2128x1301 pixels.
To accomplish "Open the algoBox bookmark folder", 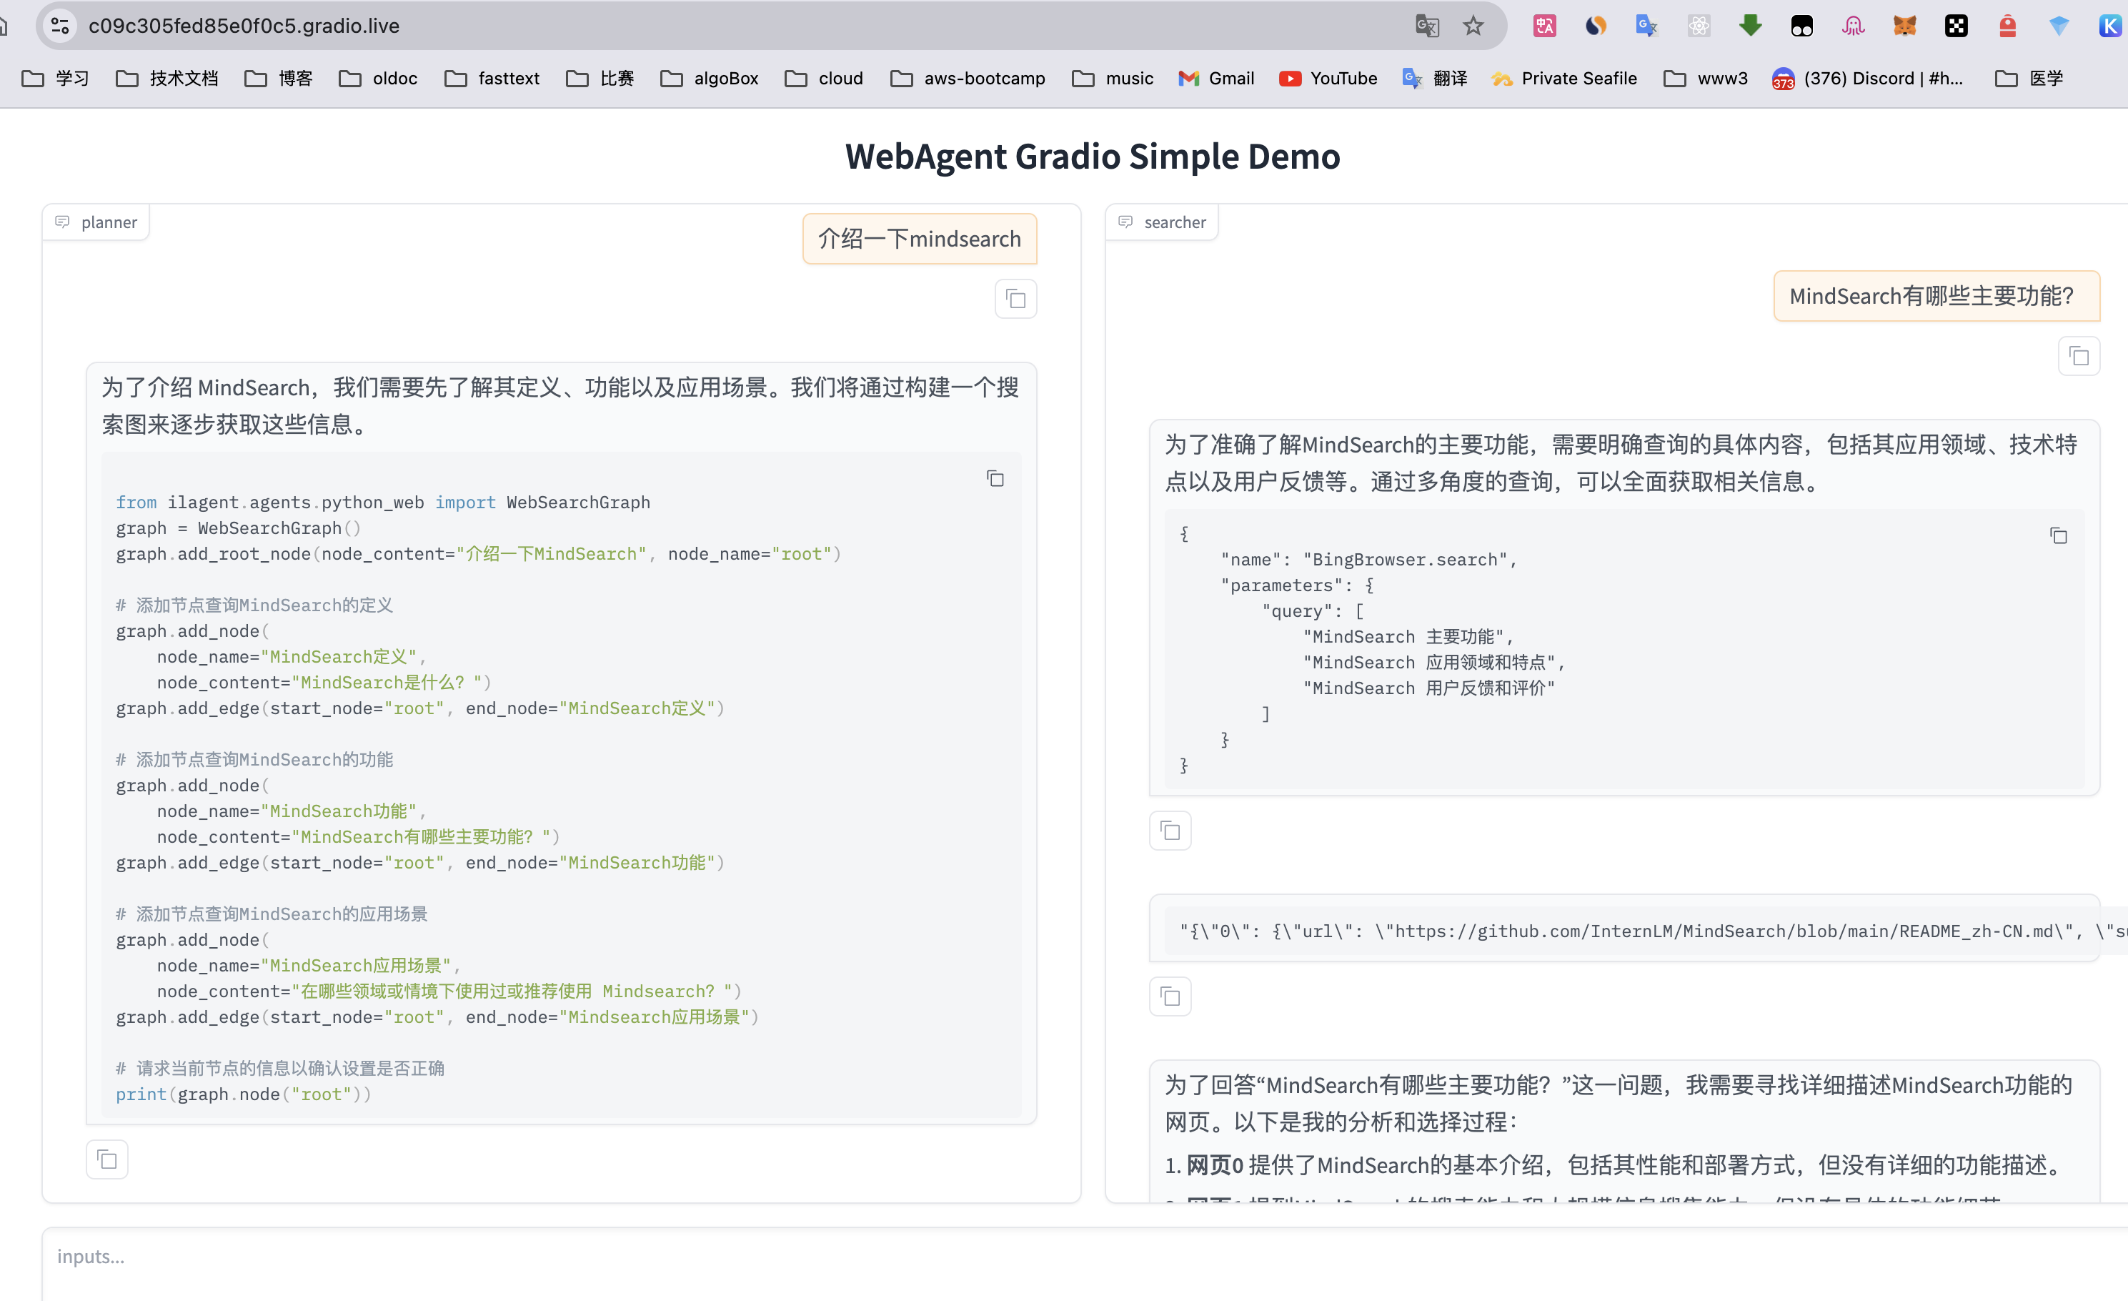I will [x=709, y=79].
